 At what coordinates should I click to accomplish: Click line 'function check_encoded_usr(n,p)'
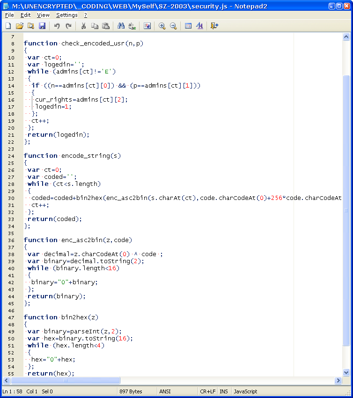point(83,44)
